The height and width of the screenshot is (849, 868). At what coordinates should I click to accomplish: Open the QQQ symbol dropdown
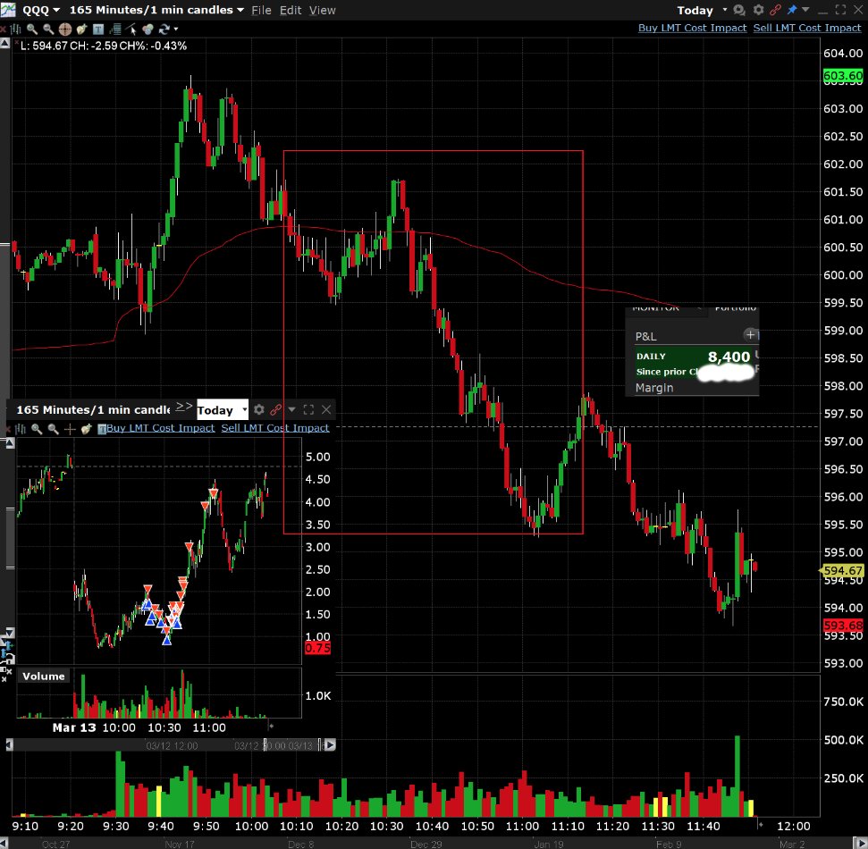(x=41, y=10)
